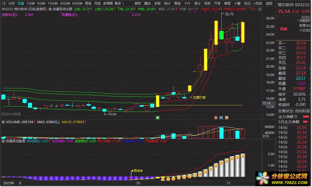Activate the 画线 drawing tool

[x=177, y=4]
